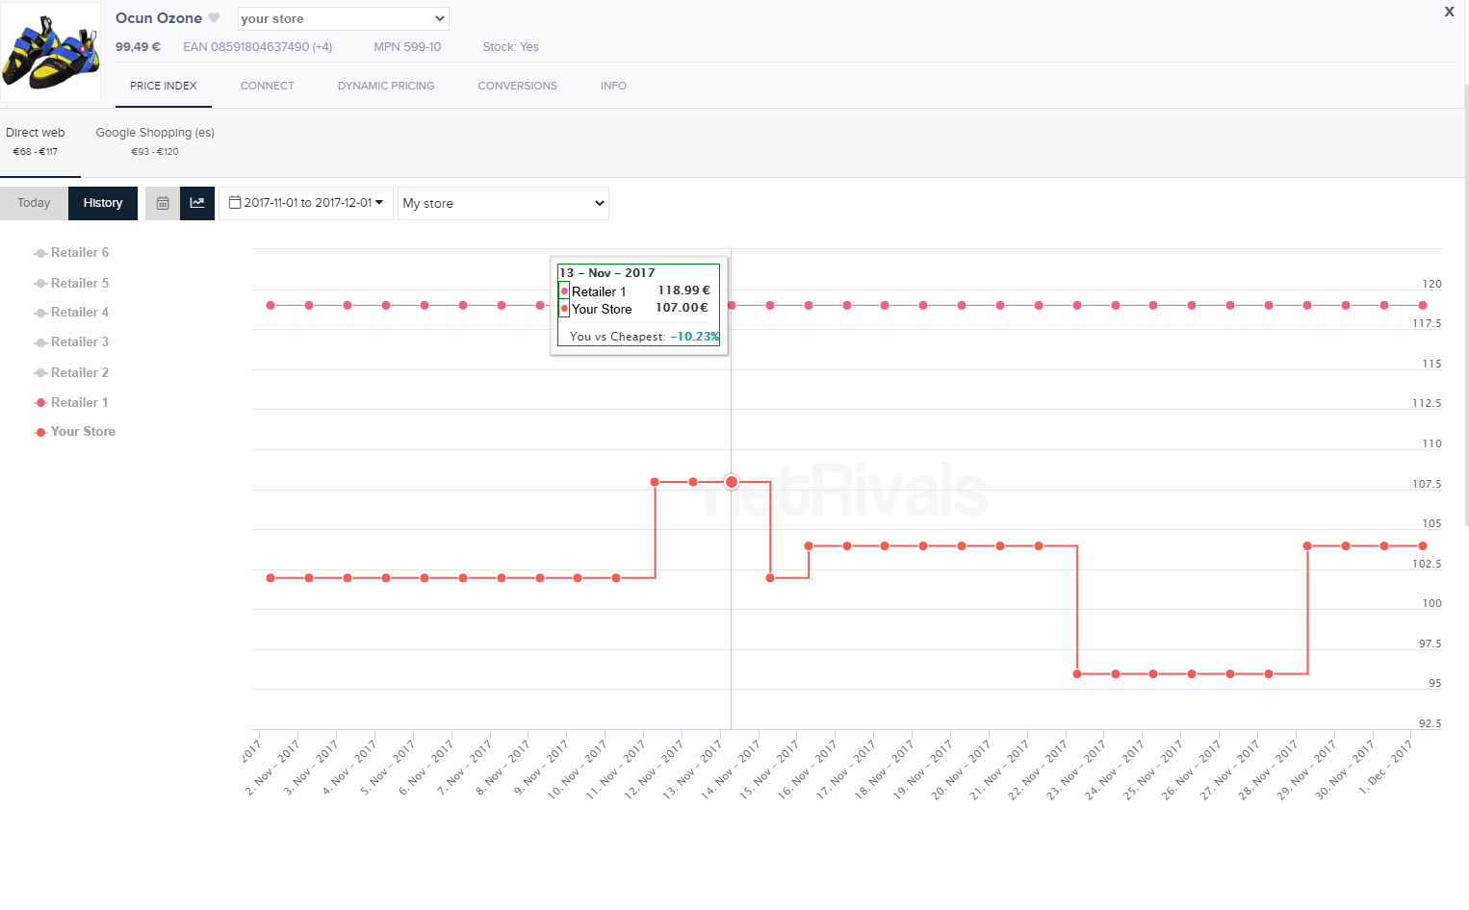The image size is (1469, 910).
Task: Switch to the Price Index tab
Action: click(x=164, y=86)
